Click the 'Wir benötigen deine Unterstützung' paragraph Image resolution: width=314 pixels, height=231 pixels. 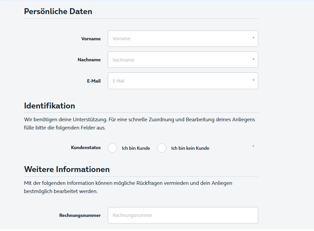[140, 124]
